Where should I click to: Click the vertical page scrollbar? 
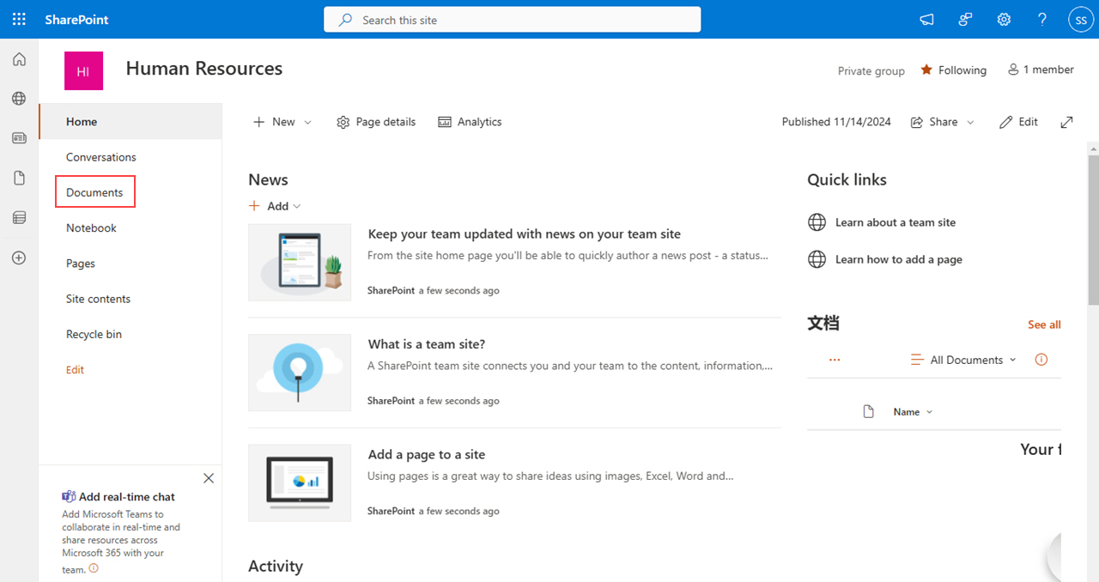1093,229
